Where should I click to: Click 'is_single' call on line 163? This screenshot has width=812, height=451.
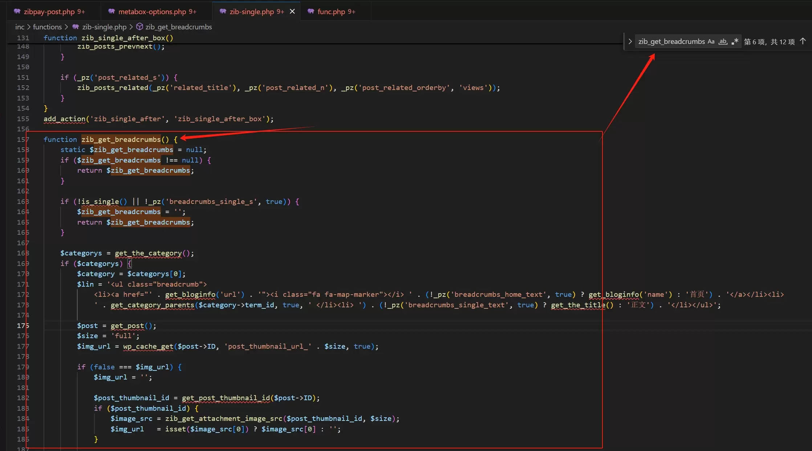point(100,201)
